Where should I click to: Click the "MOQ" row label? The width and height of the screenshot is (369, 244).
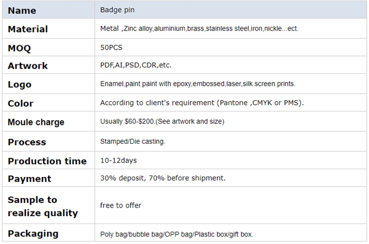click(x=20, y=48)
